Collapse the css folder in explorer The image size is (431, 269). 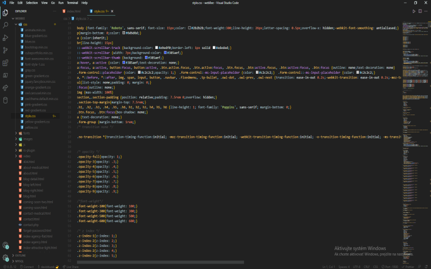pyautogui.click(x=25, y=24)
